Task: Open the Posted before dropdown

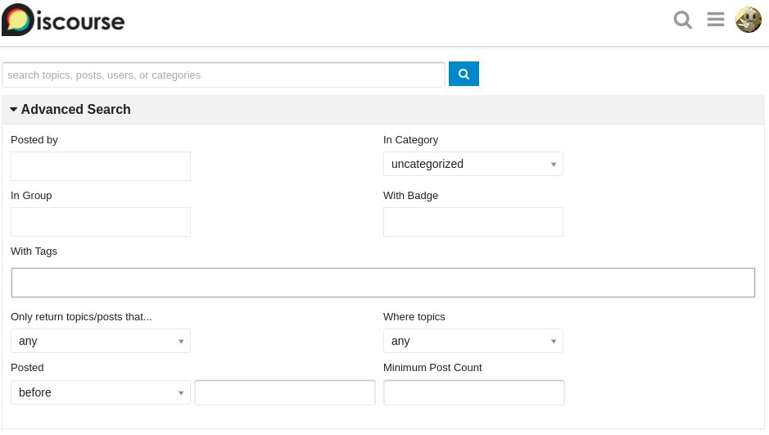Action: coord(100,392)
